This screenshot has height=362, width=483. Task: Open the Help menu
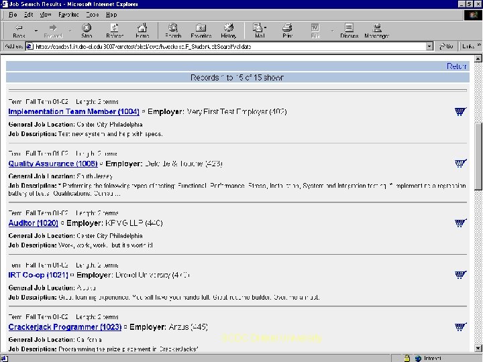[x=111, y=15]
